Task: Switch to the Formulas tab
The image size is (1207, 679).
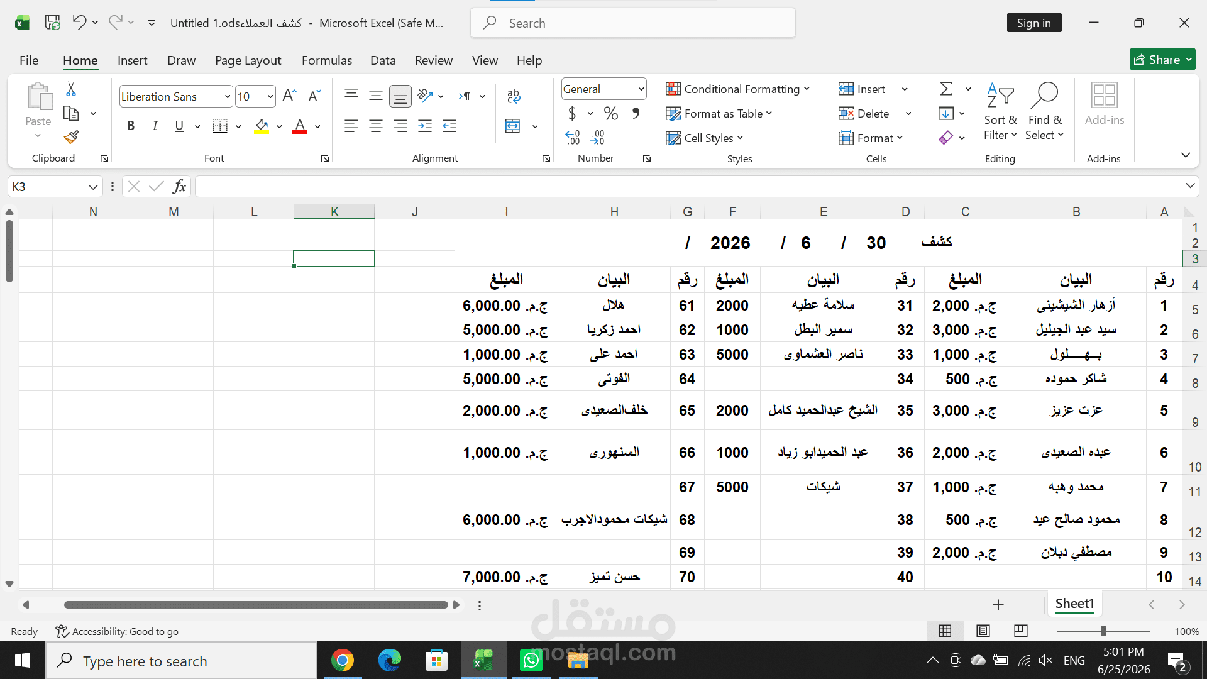Action: (x=327, y=60)
